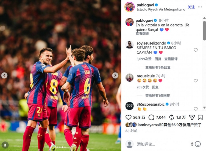Click the comments panel scrollbar thumb
This screenshot has width=206, height=151.
click(x=204, y=31)
